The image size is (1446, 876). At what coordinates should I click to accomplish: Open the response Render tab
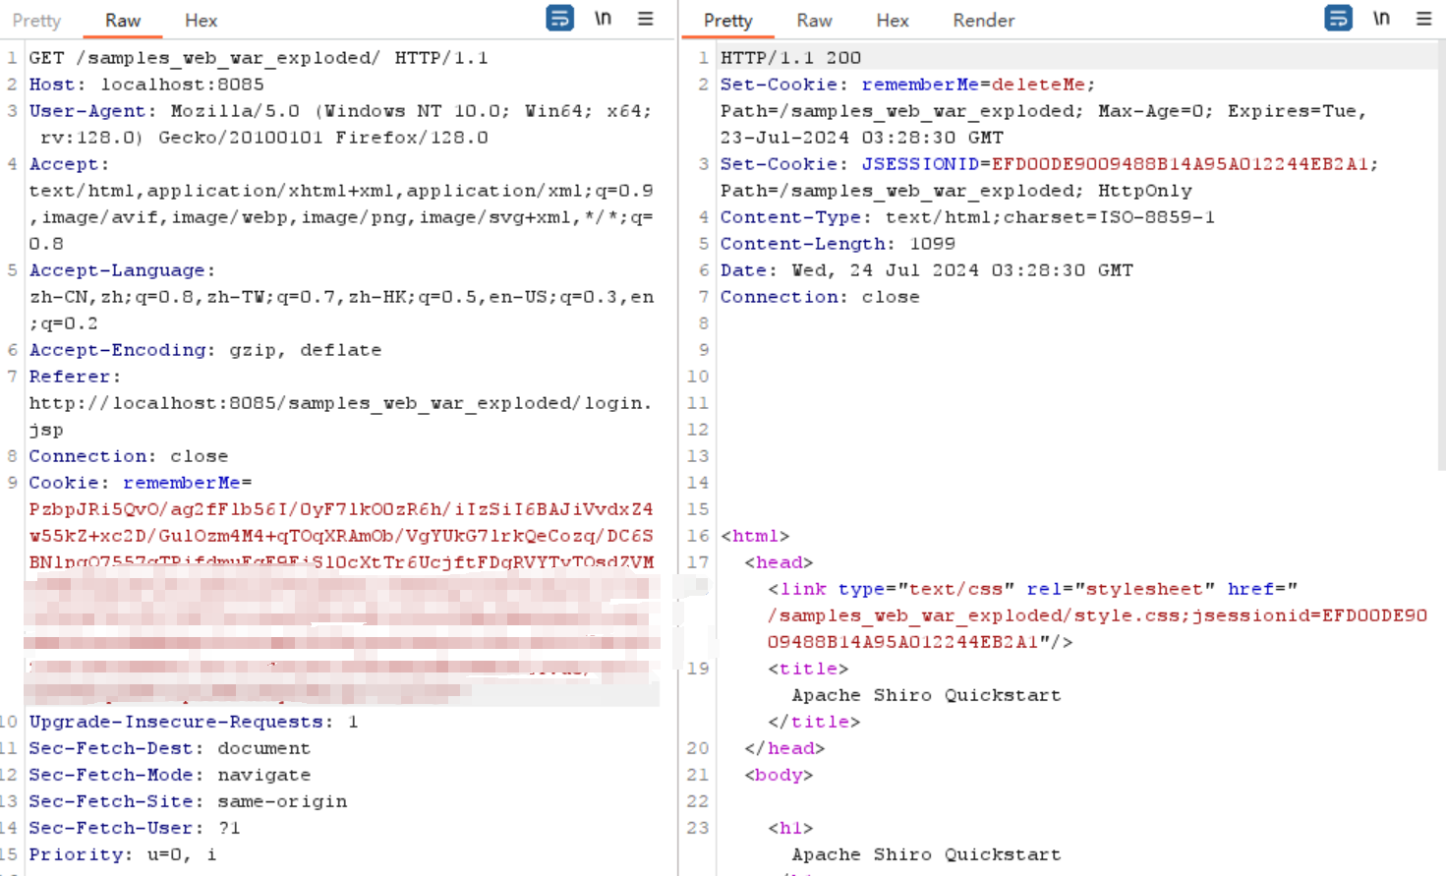(983, 21)
